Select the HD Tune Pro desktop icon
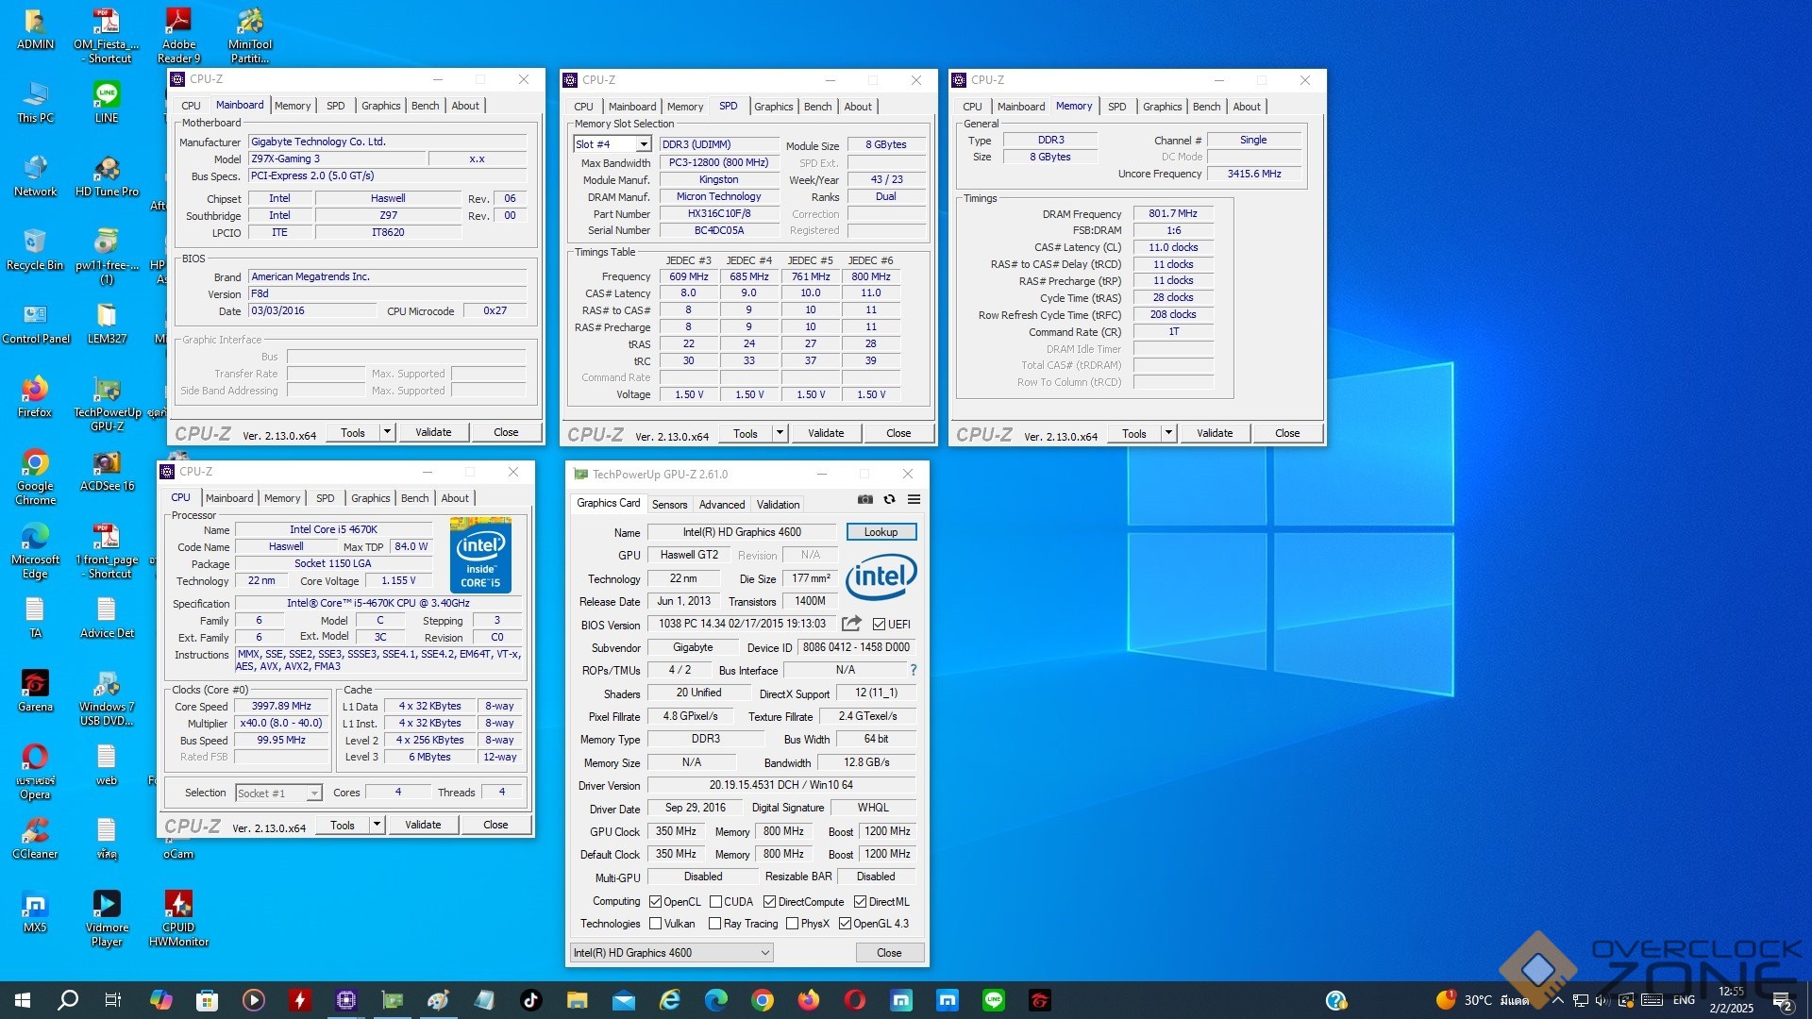Image resolution: width=1812 pixels, height=1019 pixels. click(107, 176)
